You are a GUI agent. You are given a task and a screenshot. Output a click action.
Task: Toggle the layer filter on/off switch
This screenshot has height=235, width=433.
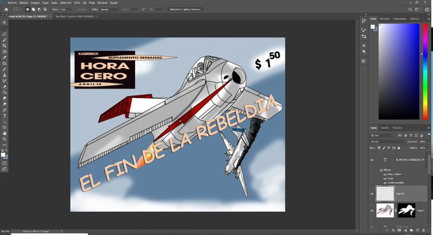[429, 134]
